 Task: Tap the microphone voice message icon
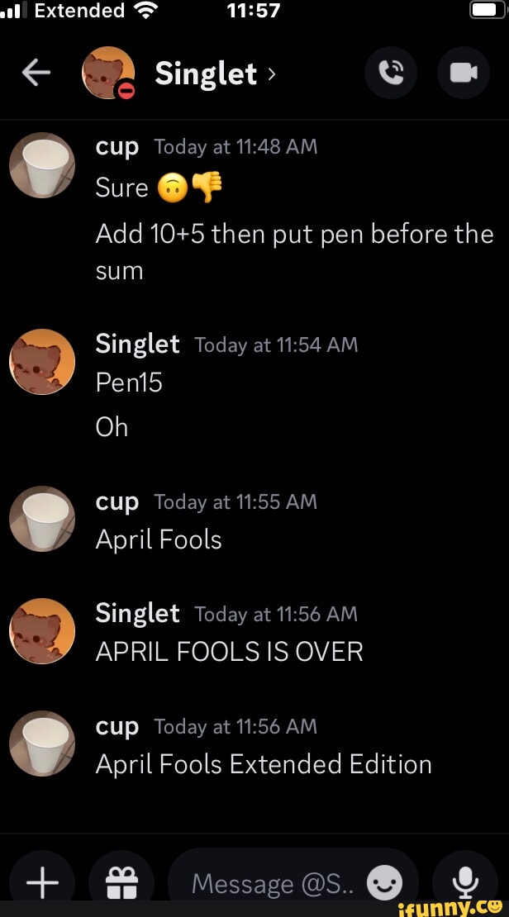[464, 884]
